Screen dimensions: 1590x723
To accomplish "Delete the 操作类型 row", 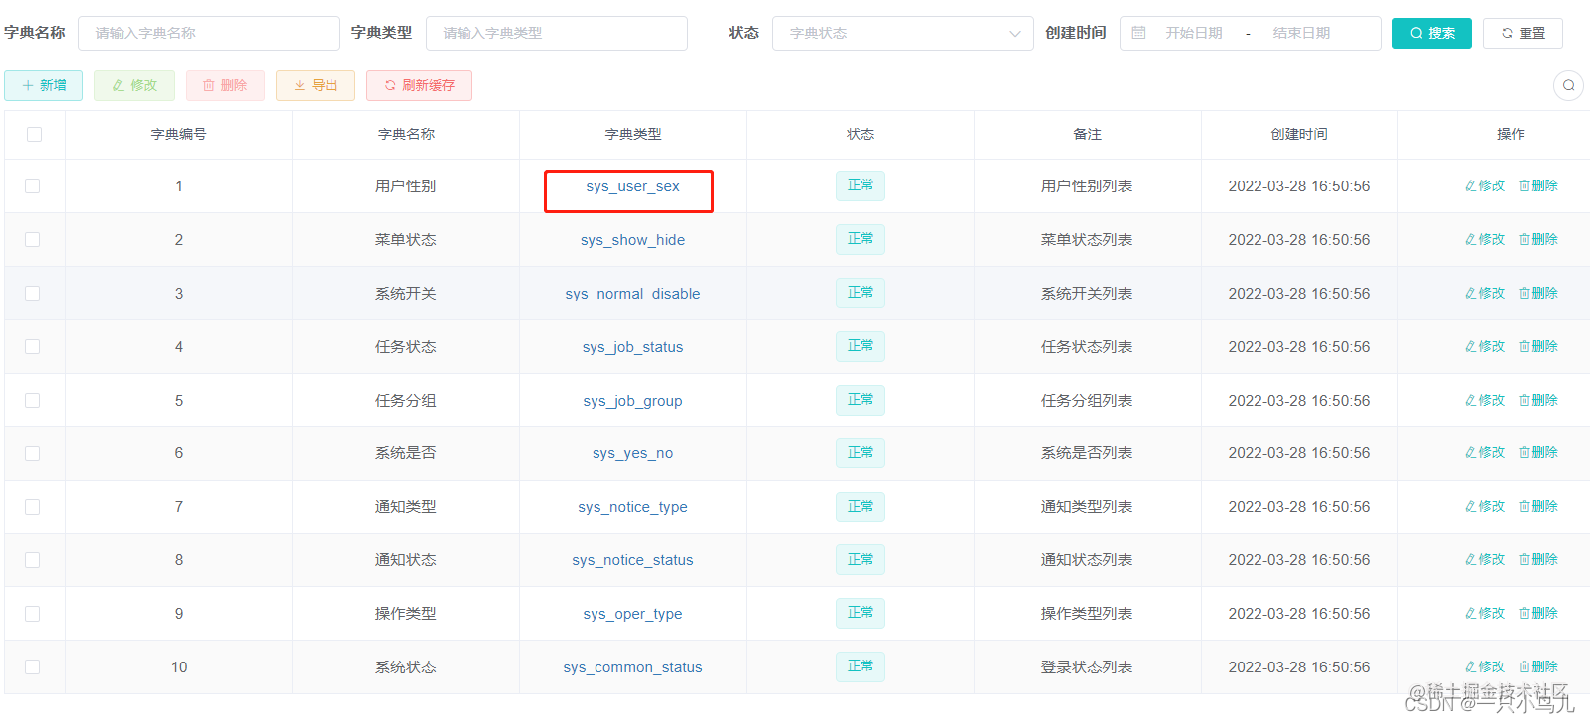I will click(1538, 613).
